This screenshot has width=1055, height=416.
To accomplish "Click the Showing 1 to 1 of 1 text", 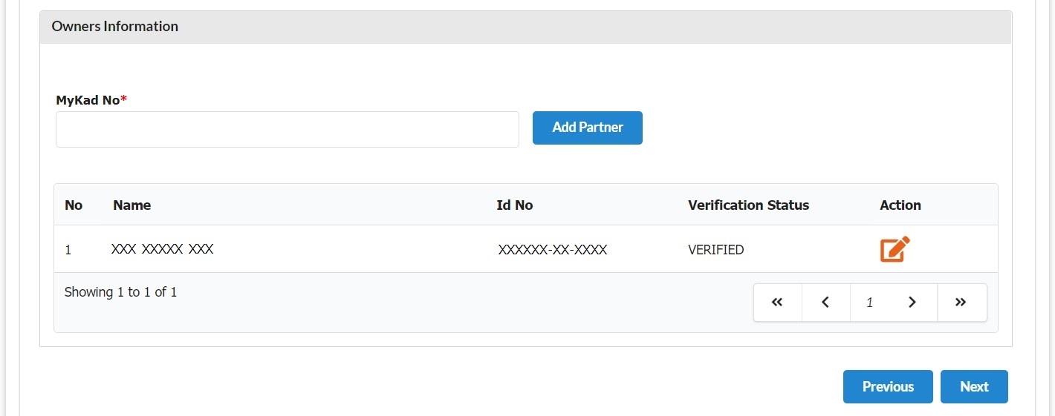I will (120, 292).
